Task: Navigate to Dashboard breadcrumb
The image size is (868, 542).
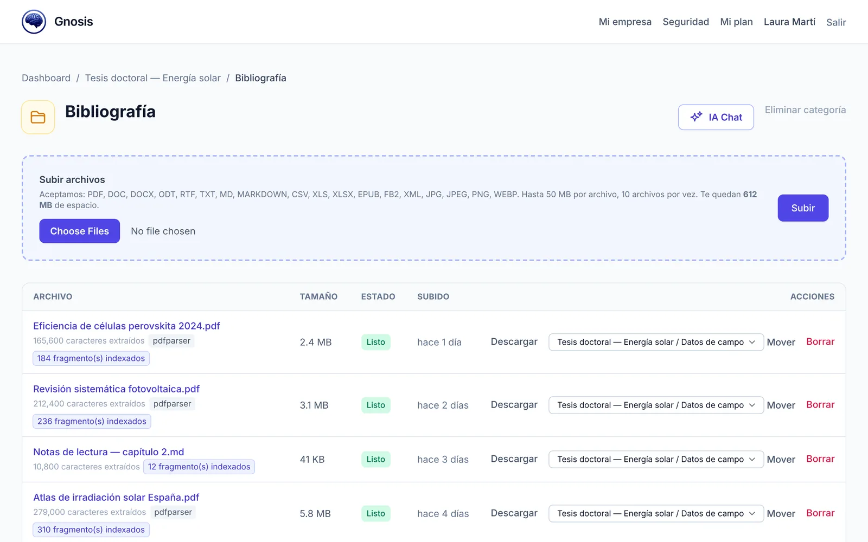Action: click(x=46, y=78)
